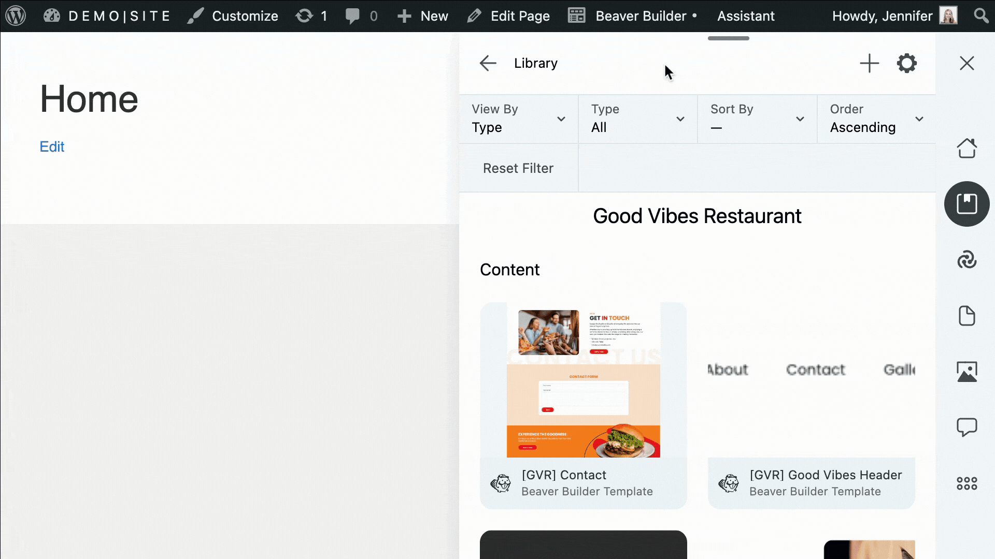This screenshot has width=995, height=559.
Task: Open the Type filter dropdown
Action: point(637,119)
